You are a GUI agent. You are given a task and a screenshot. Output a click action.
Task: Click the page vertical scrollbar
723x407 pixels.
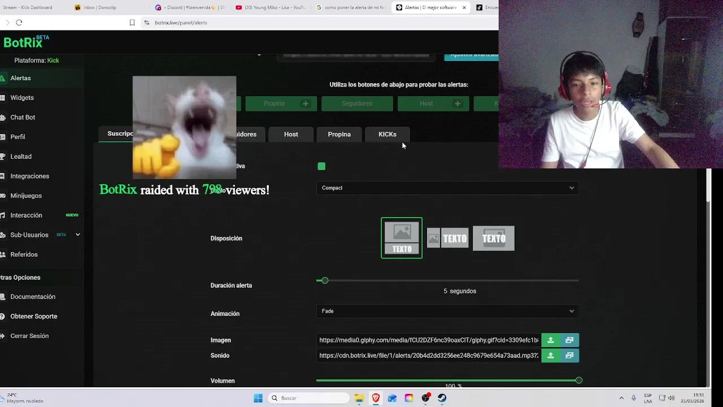click(x=709, y=185)
